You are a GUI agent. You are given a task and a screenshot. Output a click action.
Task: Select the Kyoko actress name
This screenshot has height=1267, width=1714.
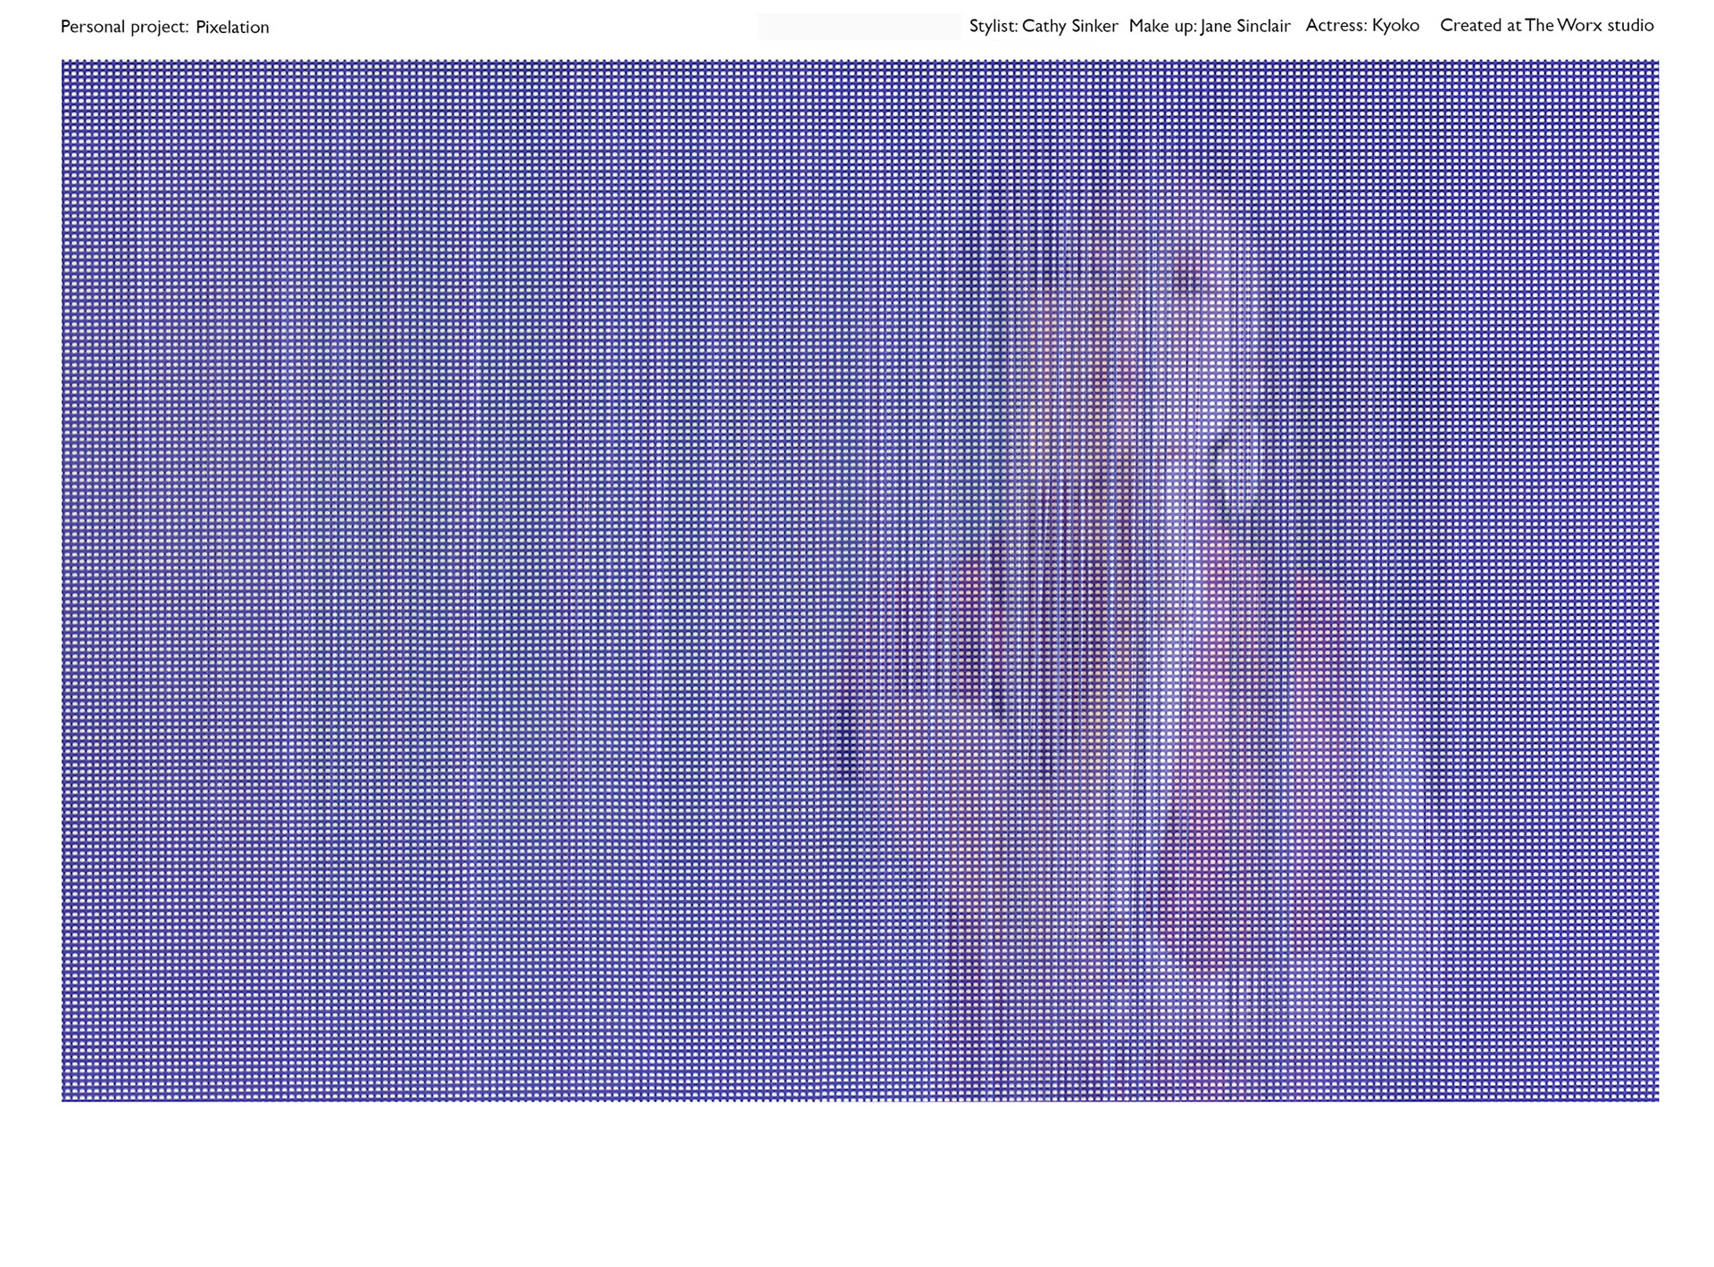point(1395,26)
